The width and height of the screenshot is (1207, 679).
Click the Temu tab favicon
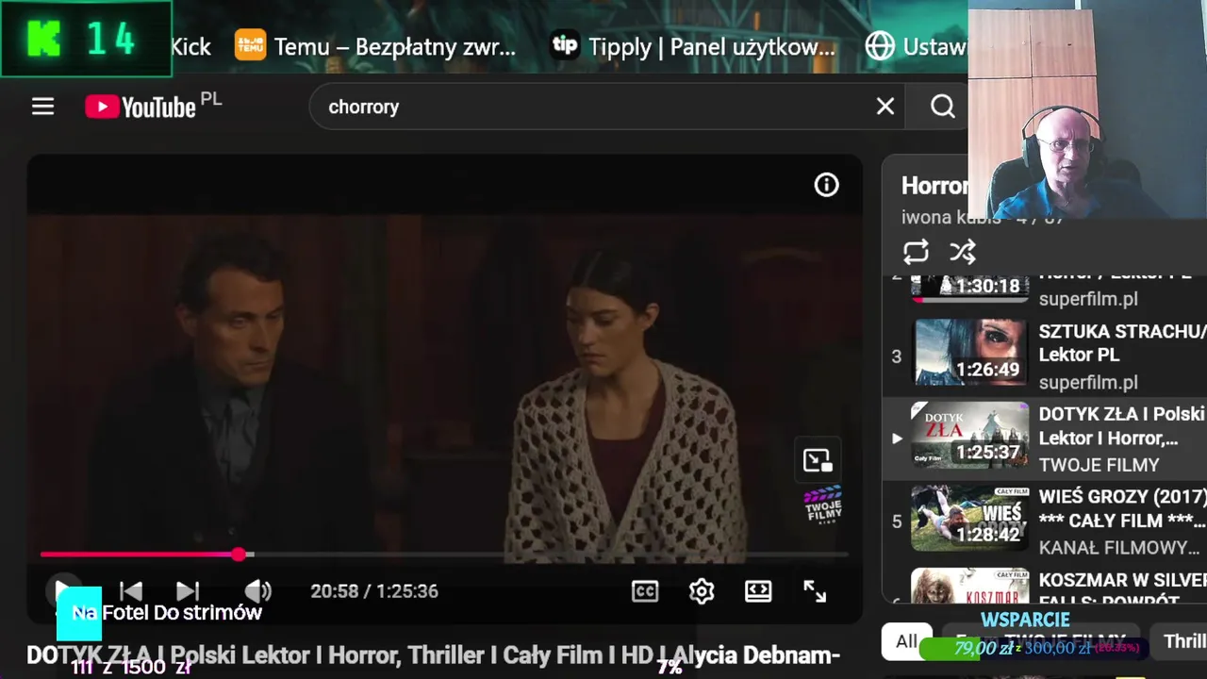[x=250, y=45]
